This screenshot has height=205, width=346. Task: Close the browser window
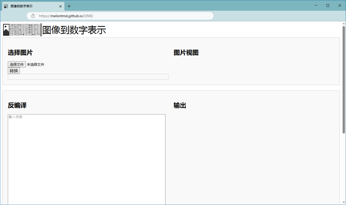click(x=340, y=5)
